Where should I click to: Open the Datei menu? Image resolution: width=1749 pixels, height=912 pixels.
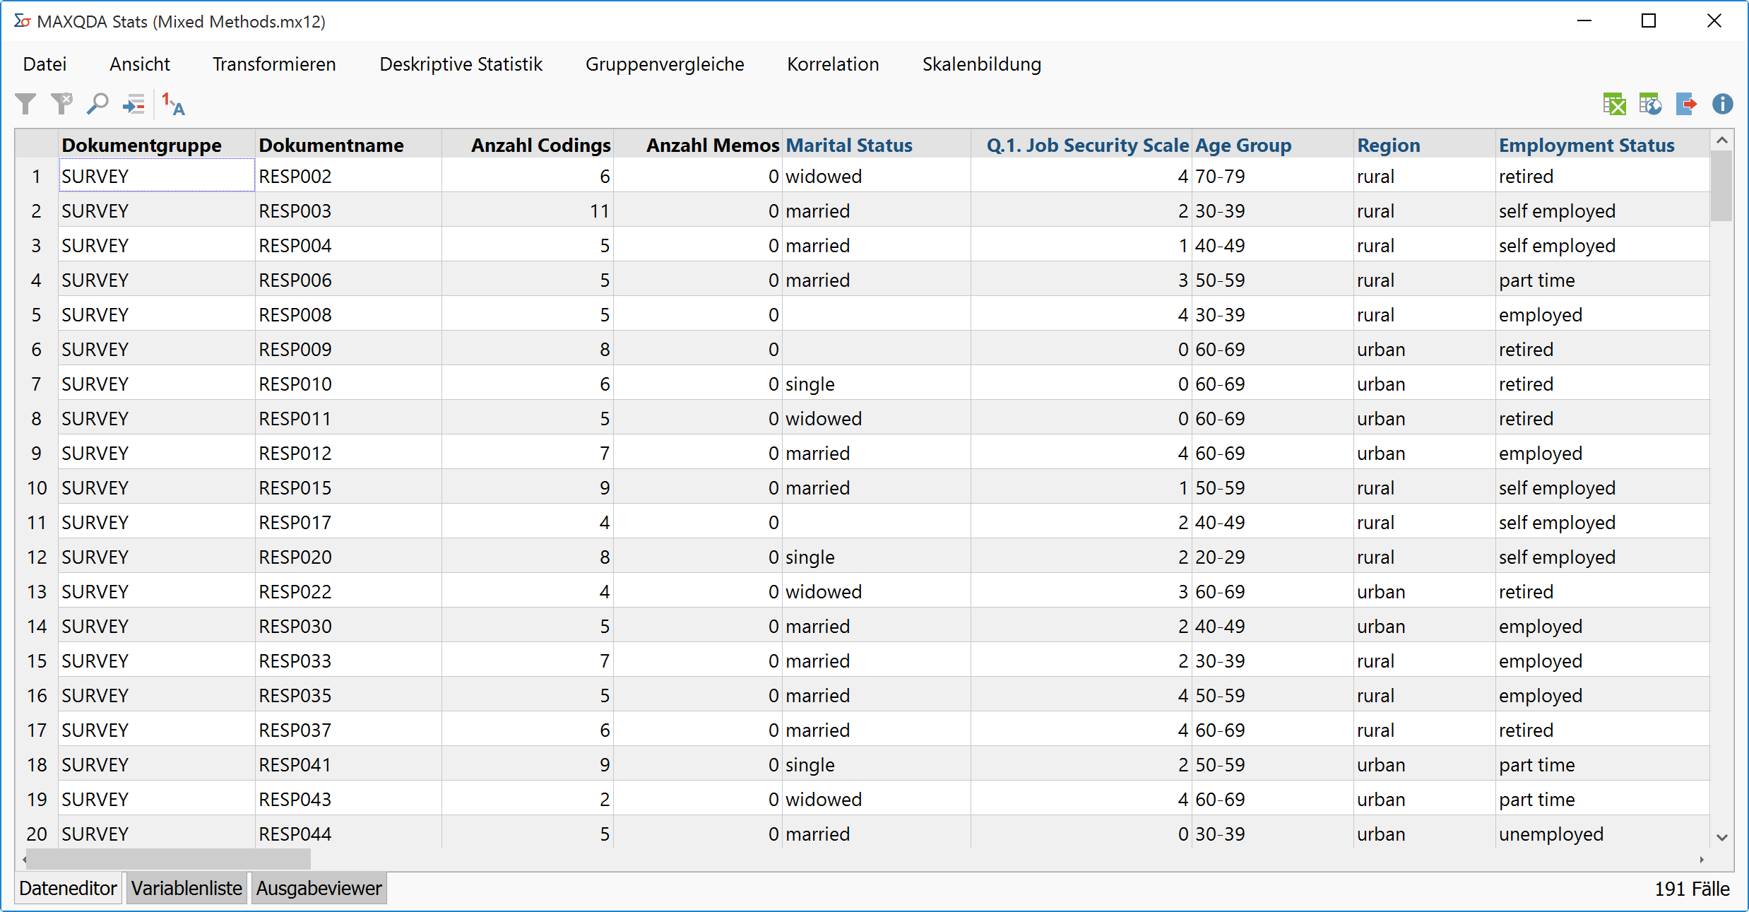click(45, 64)
